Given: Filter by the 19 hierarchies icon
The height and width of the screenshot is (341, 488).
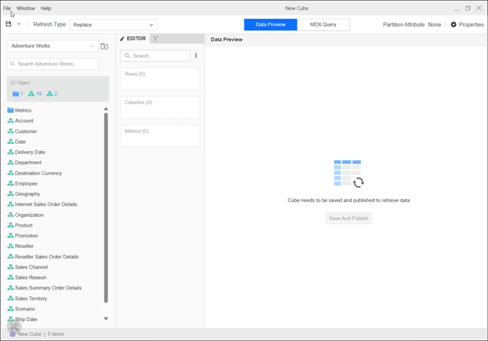Looking at the screenshot, I should pyautogui.click(x=35, y=94).
